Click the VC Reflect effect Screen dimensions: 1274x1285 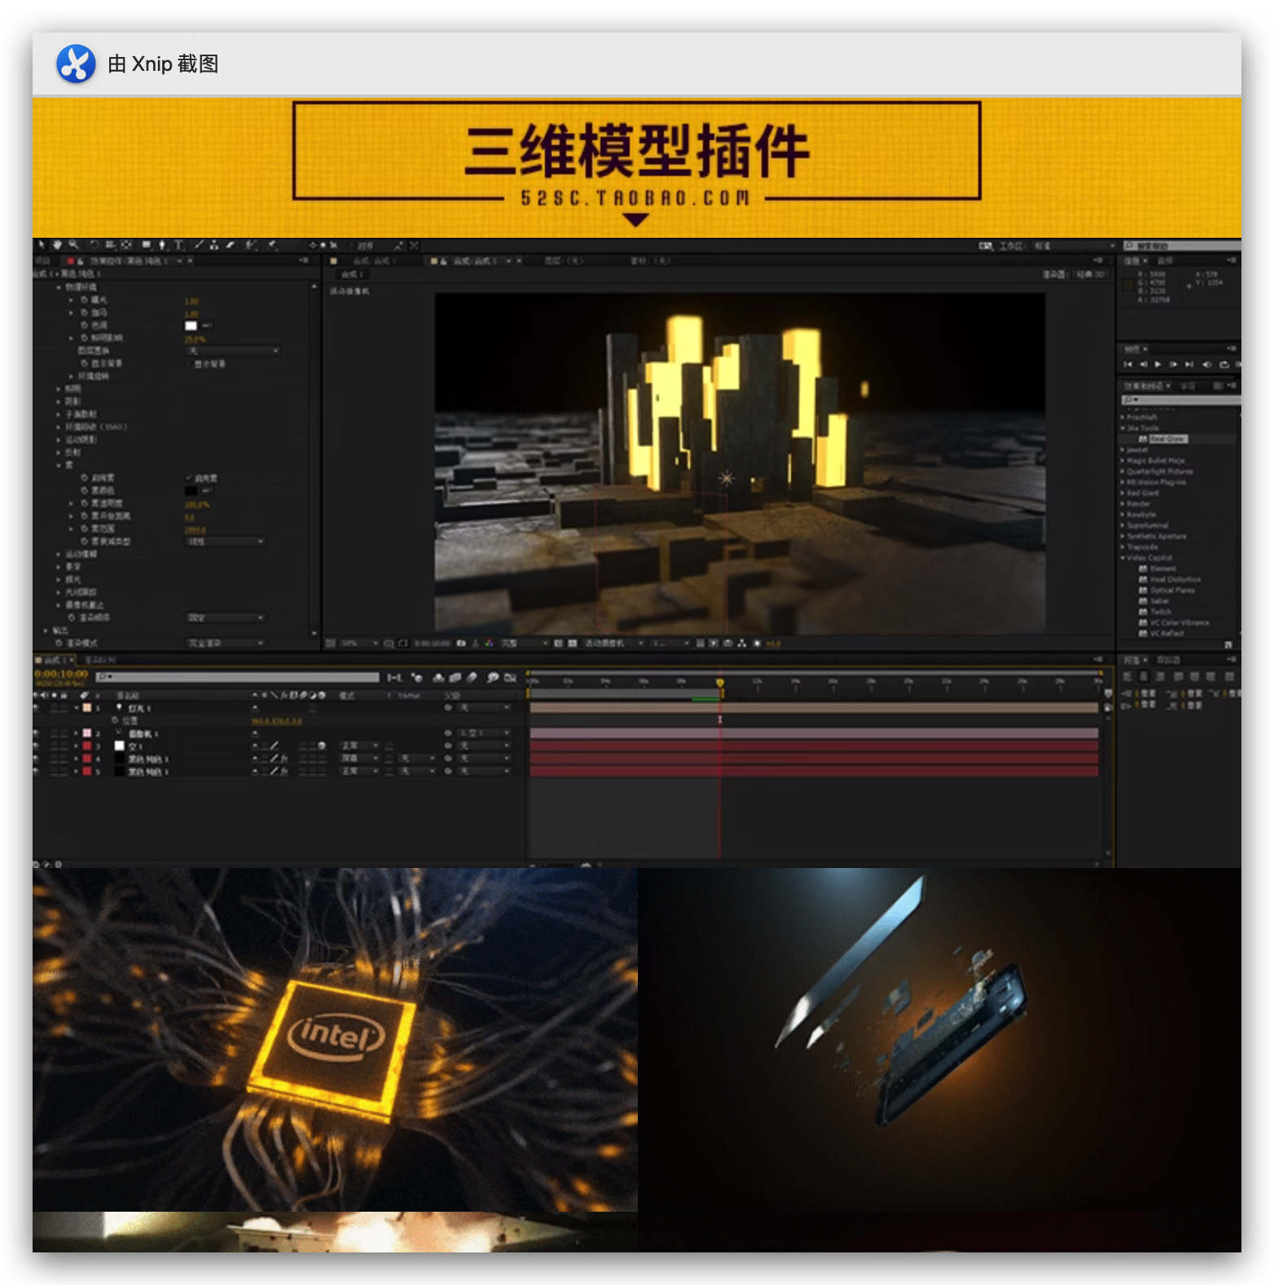click(1166, 634)
